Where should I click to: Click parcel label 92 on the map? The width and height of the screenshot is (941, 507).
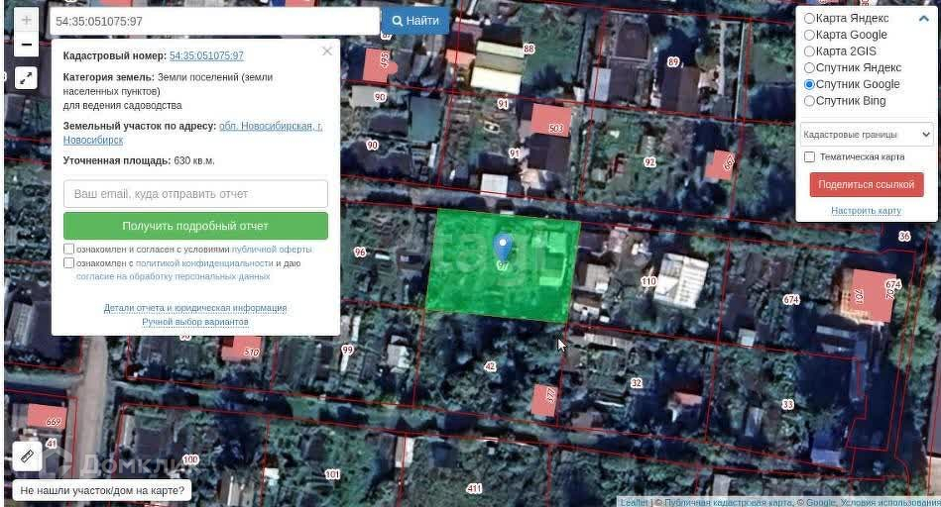(x=649, y=162)
